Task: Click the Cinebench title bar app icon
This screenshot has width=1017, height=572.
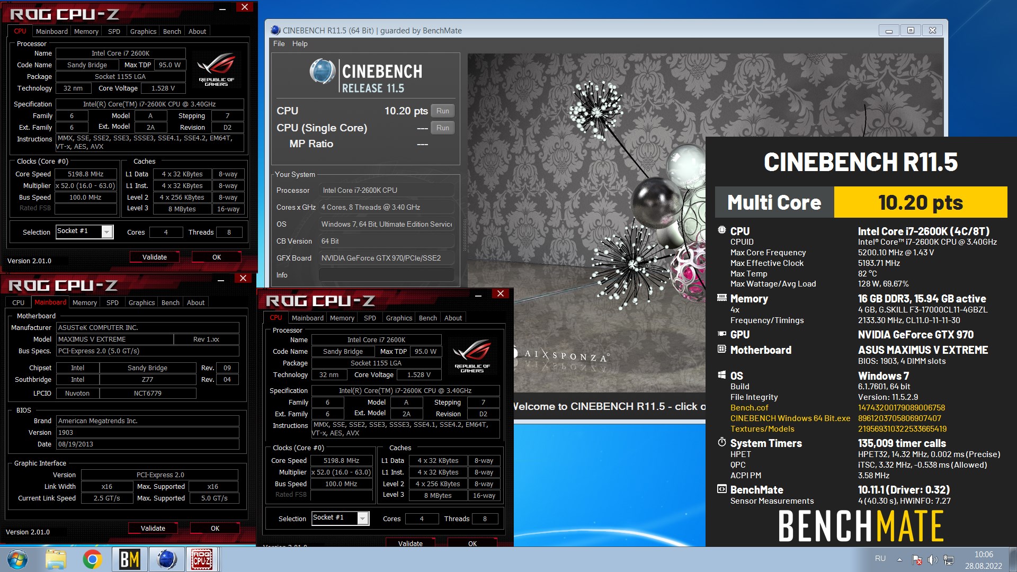Action: point(275,30)
